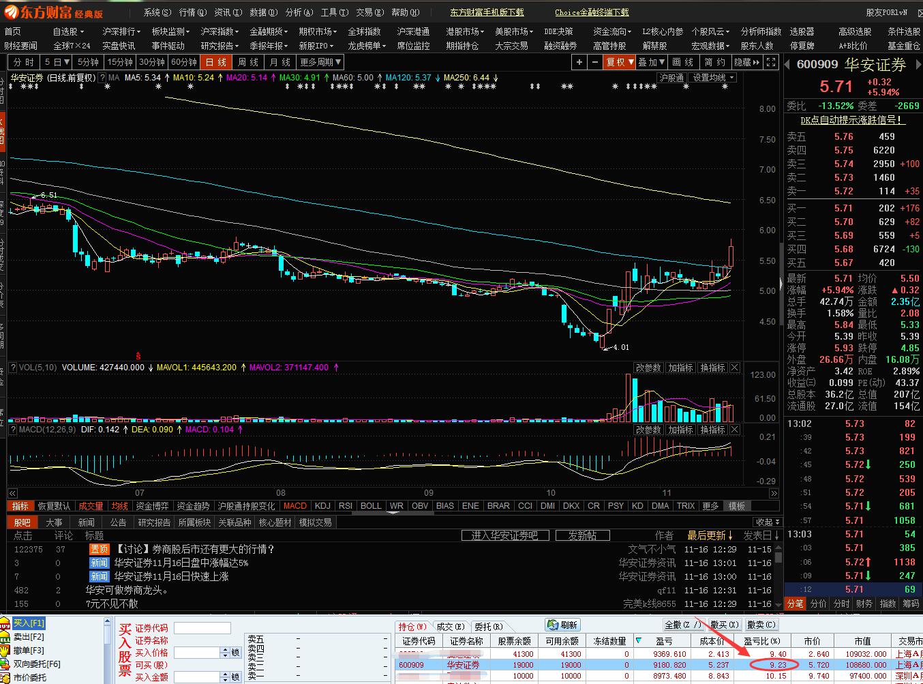Viewport: 923px width, 684px height.
Task: Click the Cancel order [F3] hand icon
Action: click(x=5, y=651)
